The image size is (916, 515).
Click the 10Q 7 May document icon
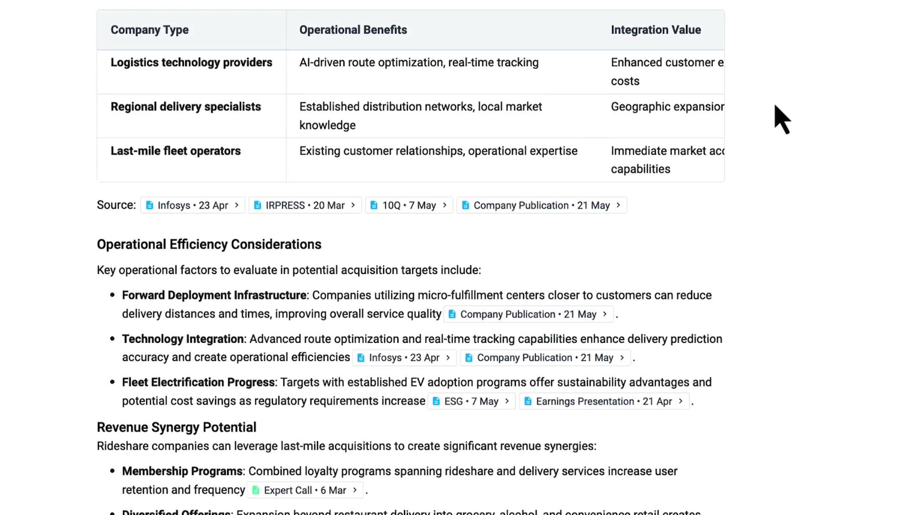(374, 206)
